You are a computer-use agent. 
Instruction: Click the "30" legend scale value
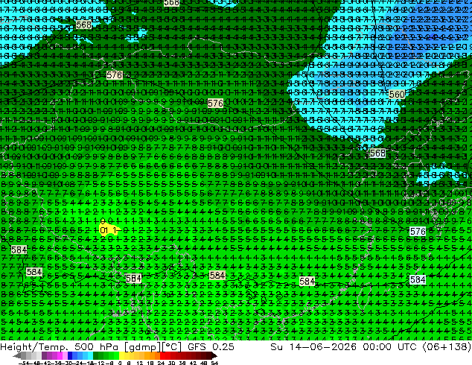171,363
